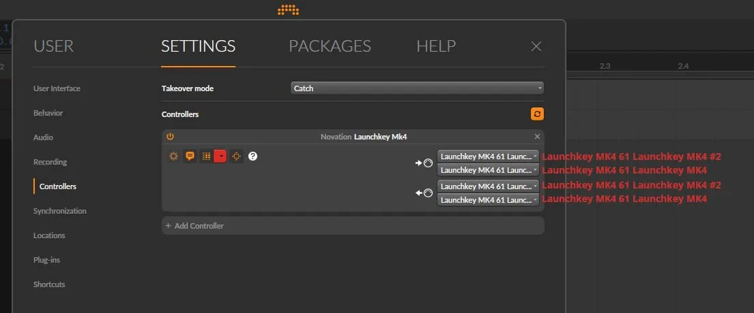
Task: Click the Bitwig logo at top
Action: click(x=289, y=10)
